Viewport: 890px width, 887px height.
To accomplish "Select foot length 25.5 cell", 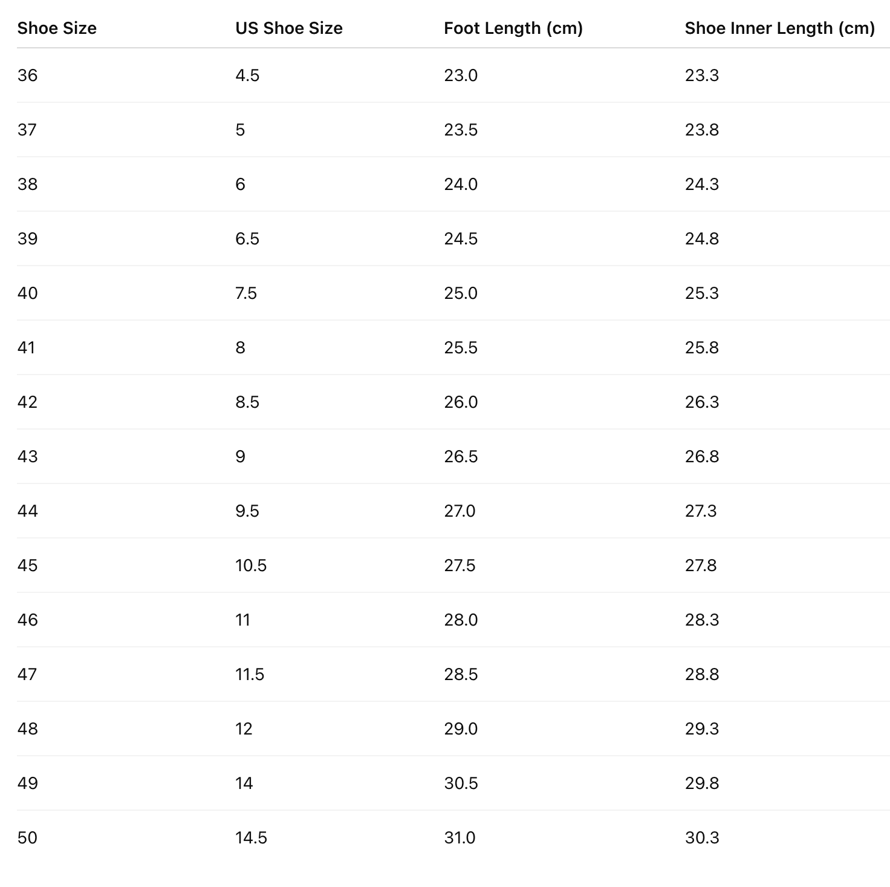I will (461, 348).
